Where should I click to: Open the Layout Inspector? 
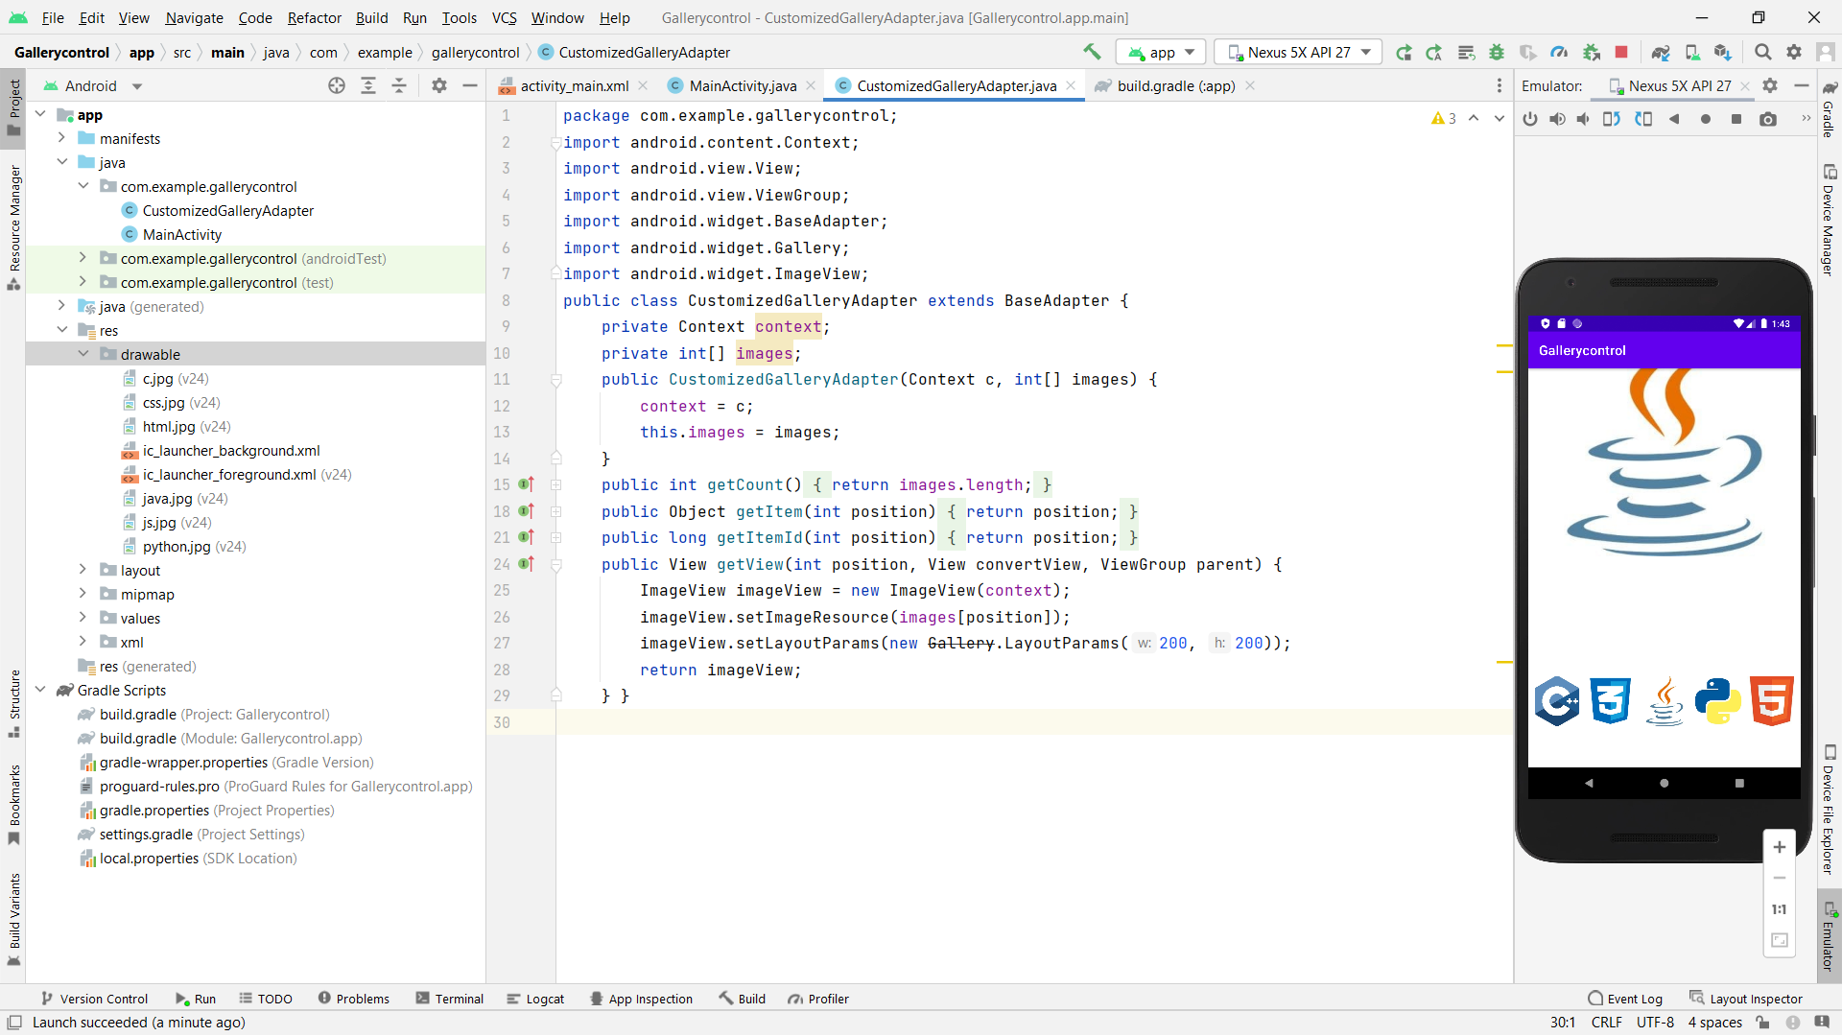point(1745,998)
